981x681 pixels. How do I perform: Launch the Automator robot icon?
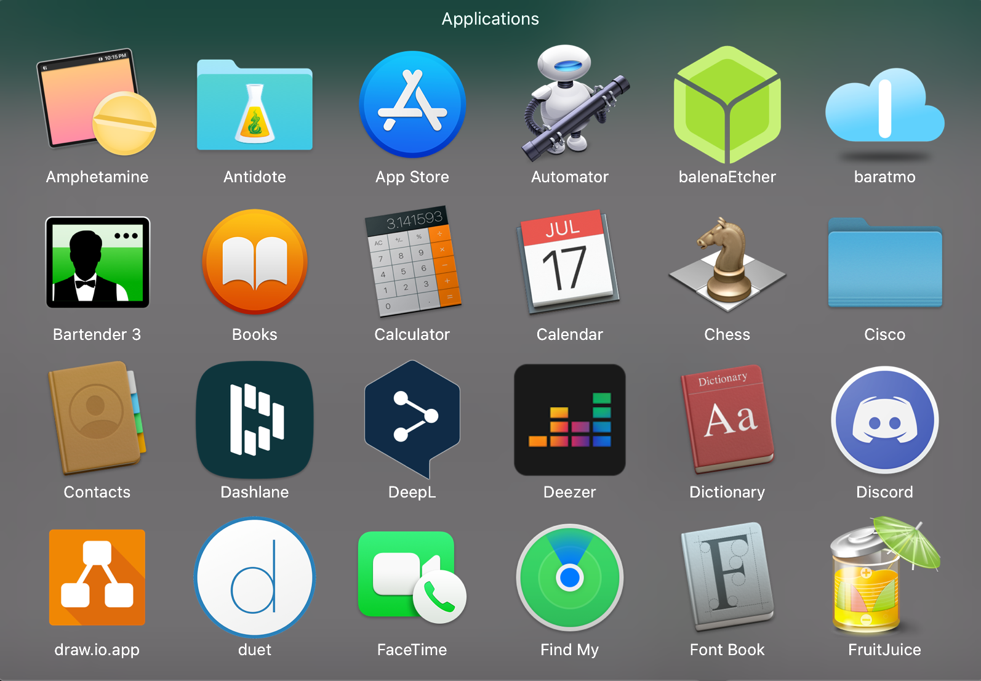(x=575, y=102)
